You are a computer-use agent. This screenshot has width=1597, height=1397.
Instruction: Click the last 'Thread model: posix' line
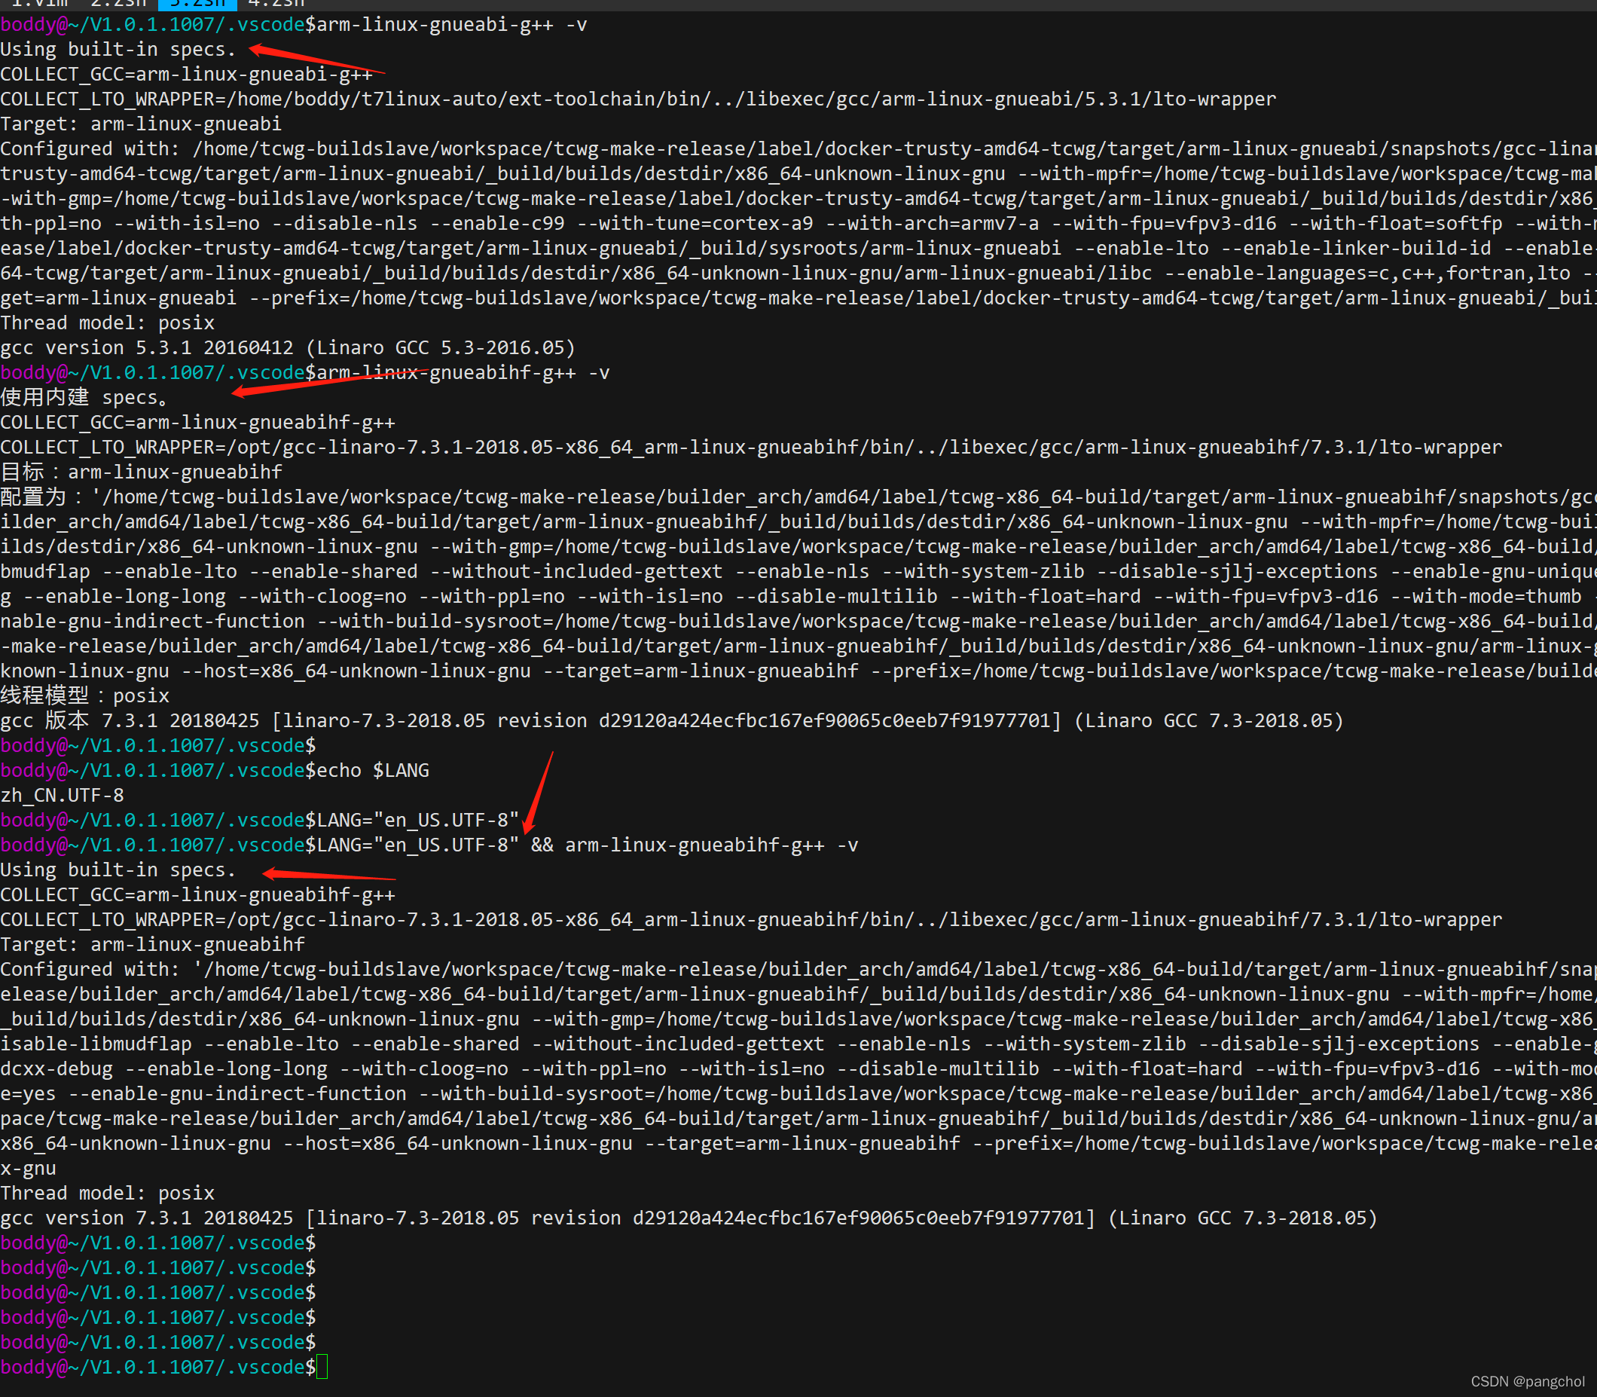point(107,1193)
